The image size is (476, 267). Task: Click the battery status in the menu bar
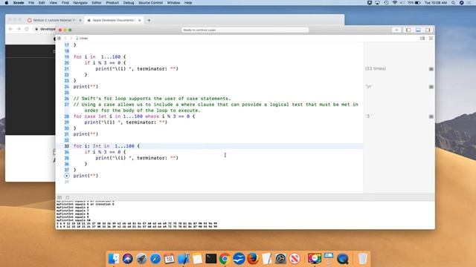pyautogui.click(x=414, y=3)
